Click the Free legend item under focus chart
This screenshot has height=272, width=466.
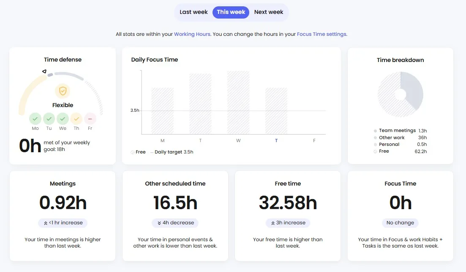(139, 152)
